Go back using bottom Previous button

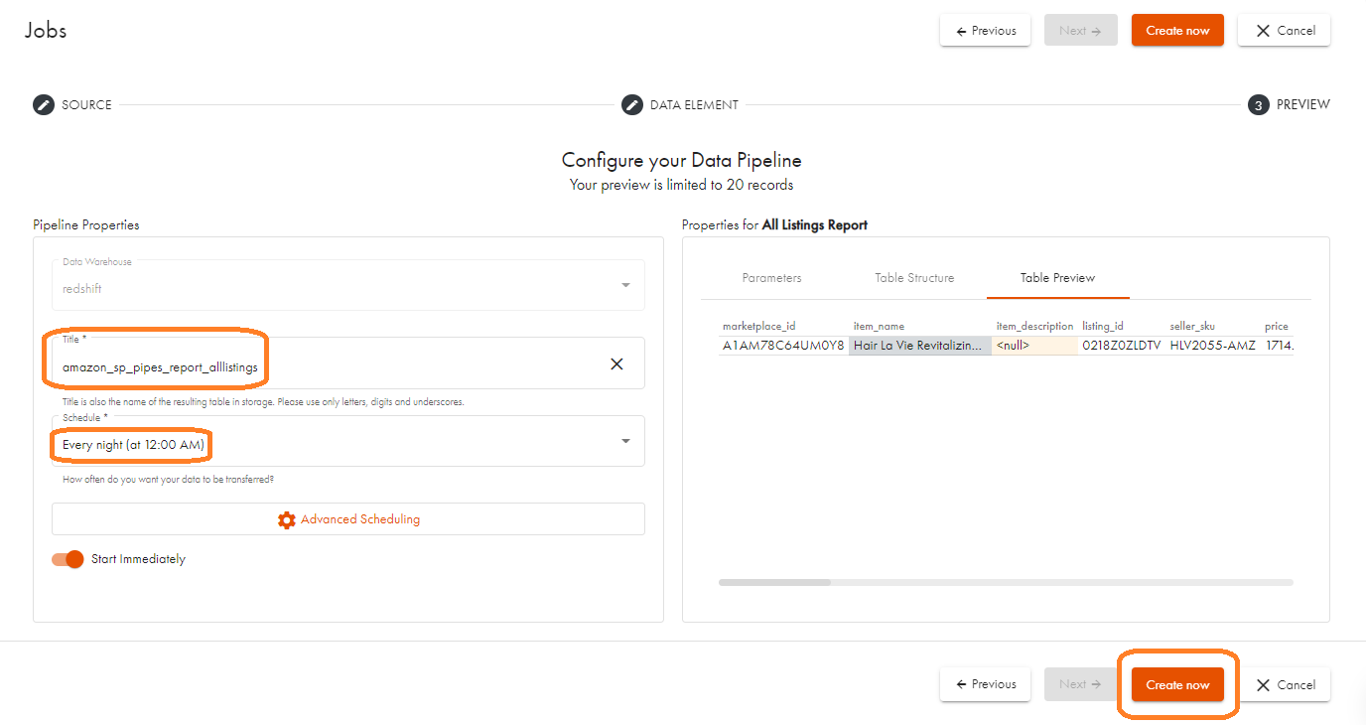click(986, 684)
